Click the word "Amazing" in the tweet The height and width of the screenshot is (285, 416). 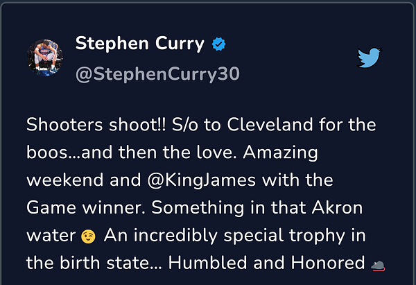280,153
